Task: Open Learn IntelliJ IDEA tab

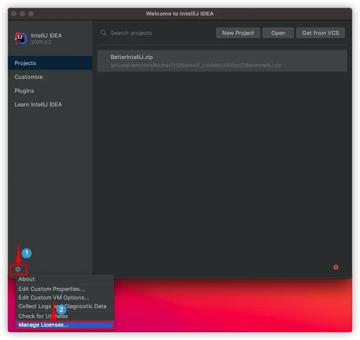Action: pyautogui.click(x=50, y=104)
